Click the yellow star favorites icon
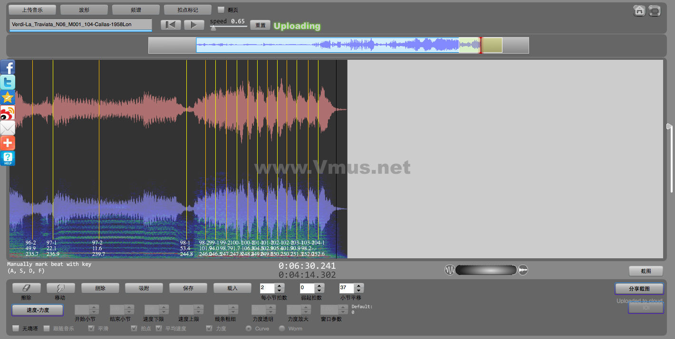675x339 pixels. 8,97
